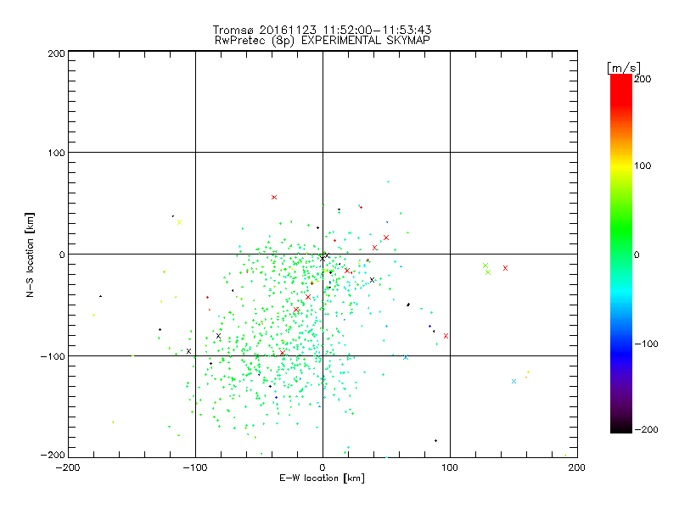The image size is (679, 509).
Task: Click the colorbar tick label "200"
Action: [643, 79]
